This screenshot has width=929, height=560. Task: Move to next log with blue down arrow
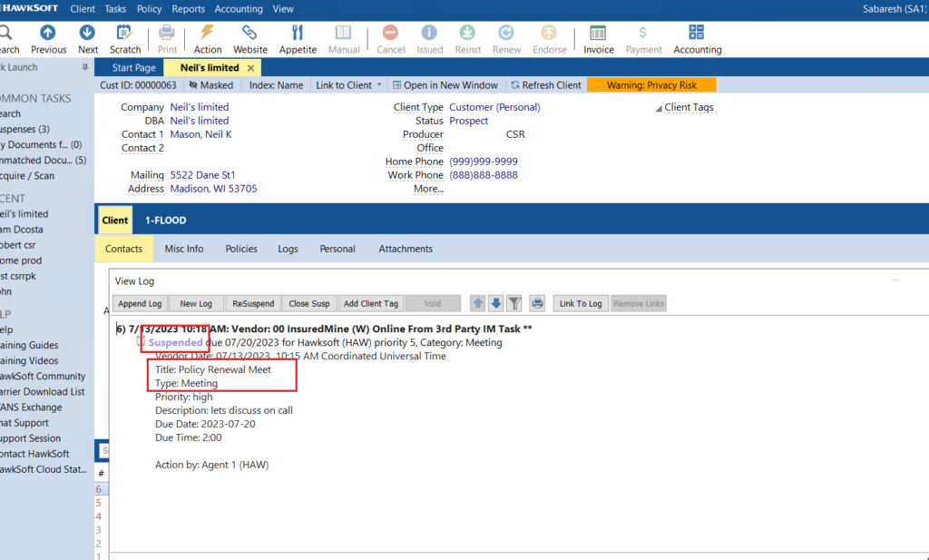coord(496,303)
